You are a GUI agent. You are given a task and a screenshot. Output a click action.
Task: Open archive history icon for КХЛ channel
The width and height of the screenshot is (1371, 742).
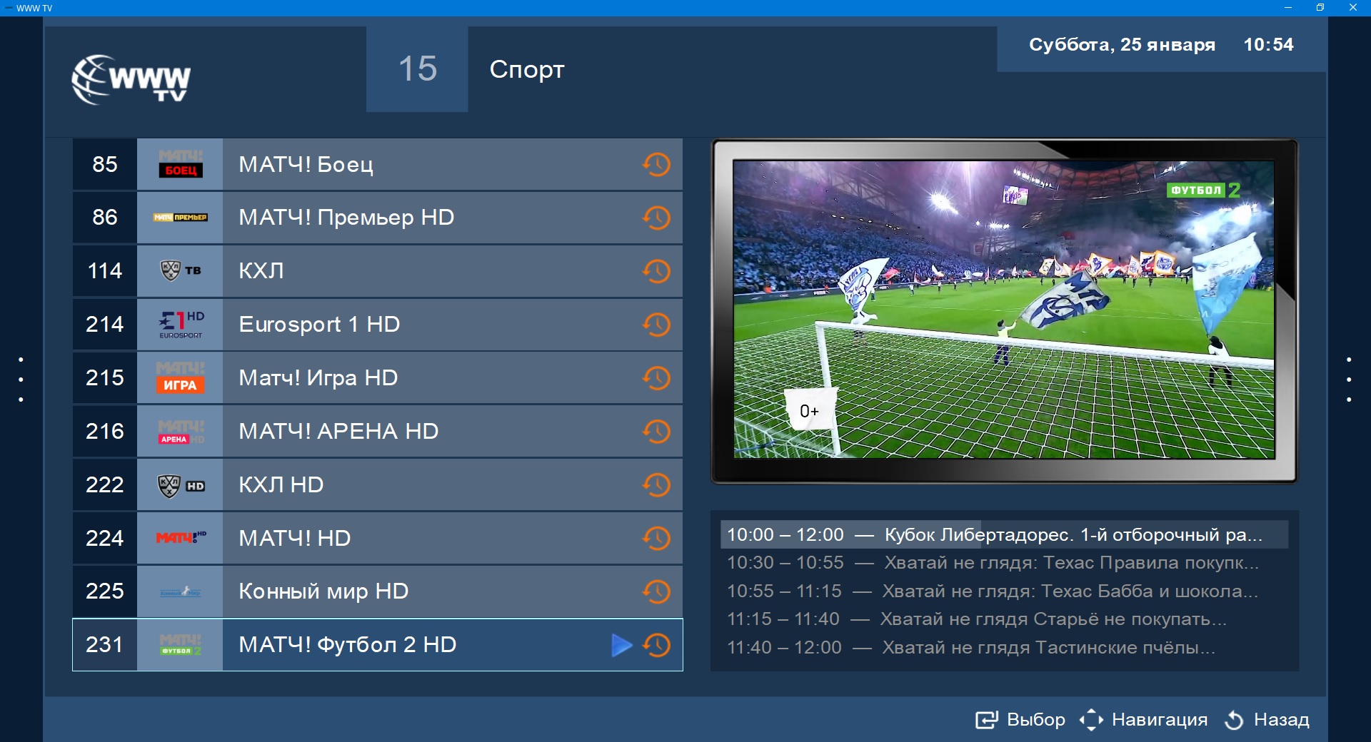pos(656,271)
